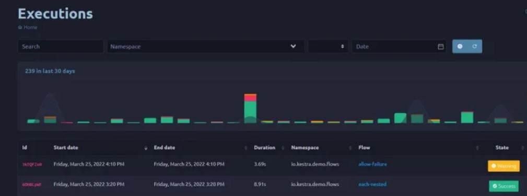Open the empty state selector dropdown
527x196 pixels.
tap(328, 47)
